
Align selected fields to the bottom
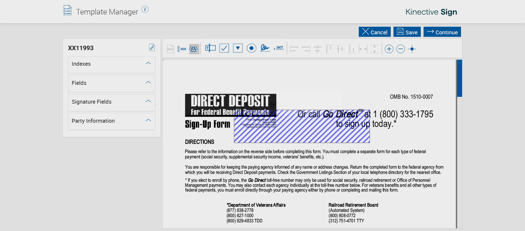(x=352, y=49)
